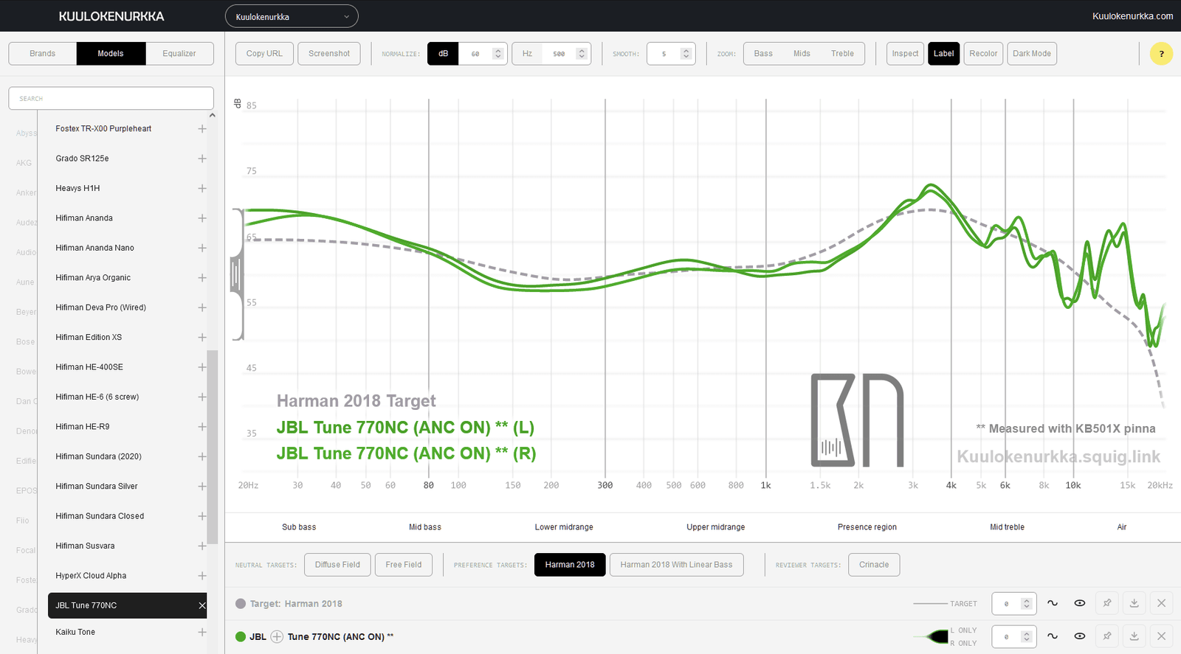
Task: Click the Copy URL button
Action: click(x=264, y=54)
